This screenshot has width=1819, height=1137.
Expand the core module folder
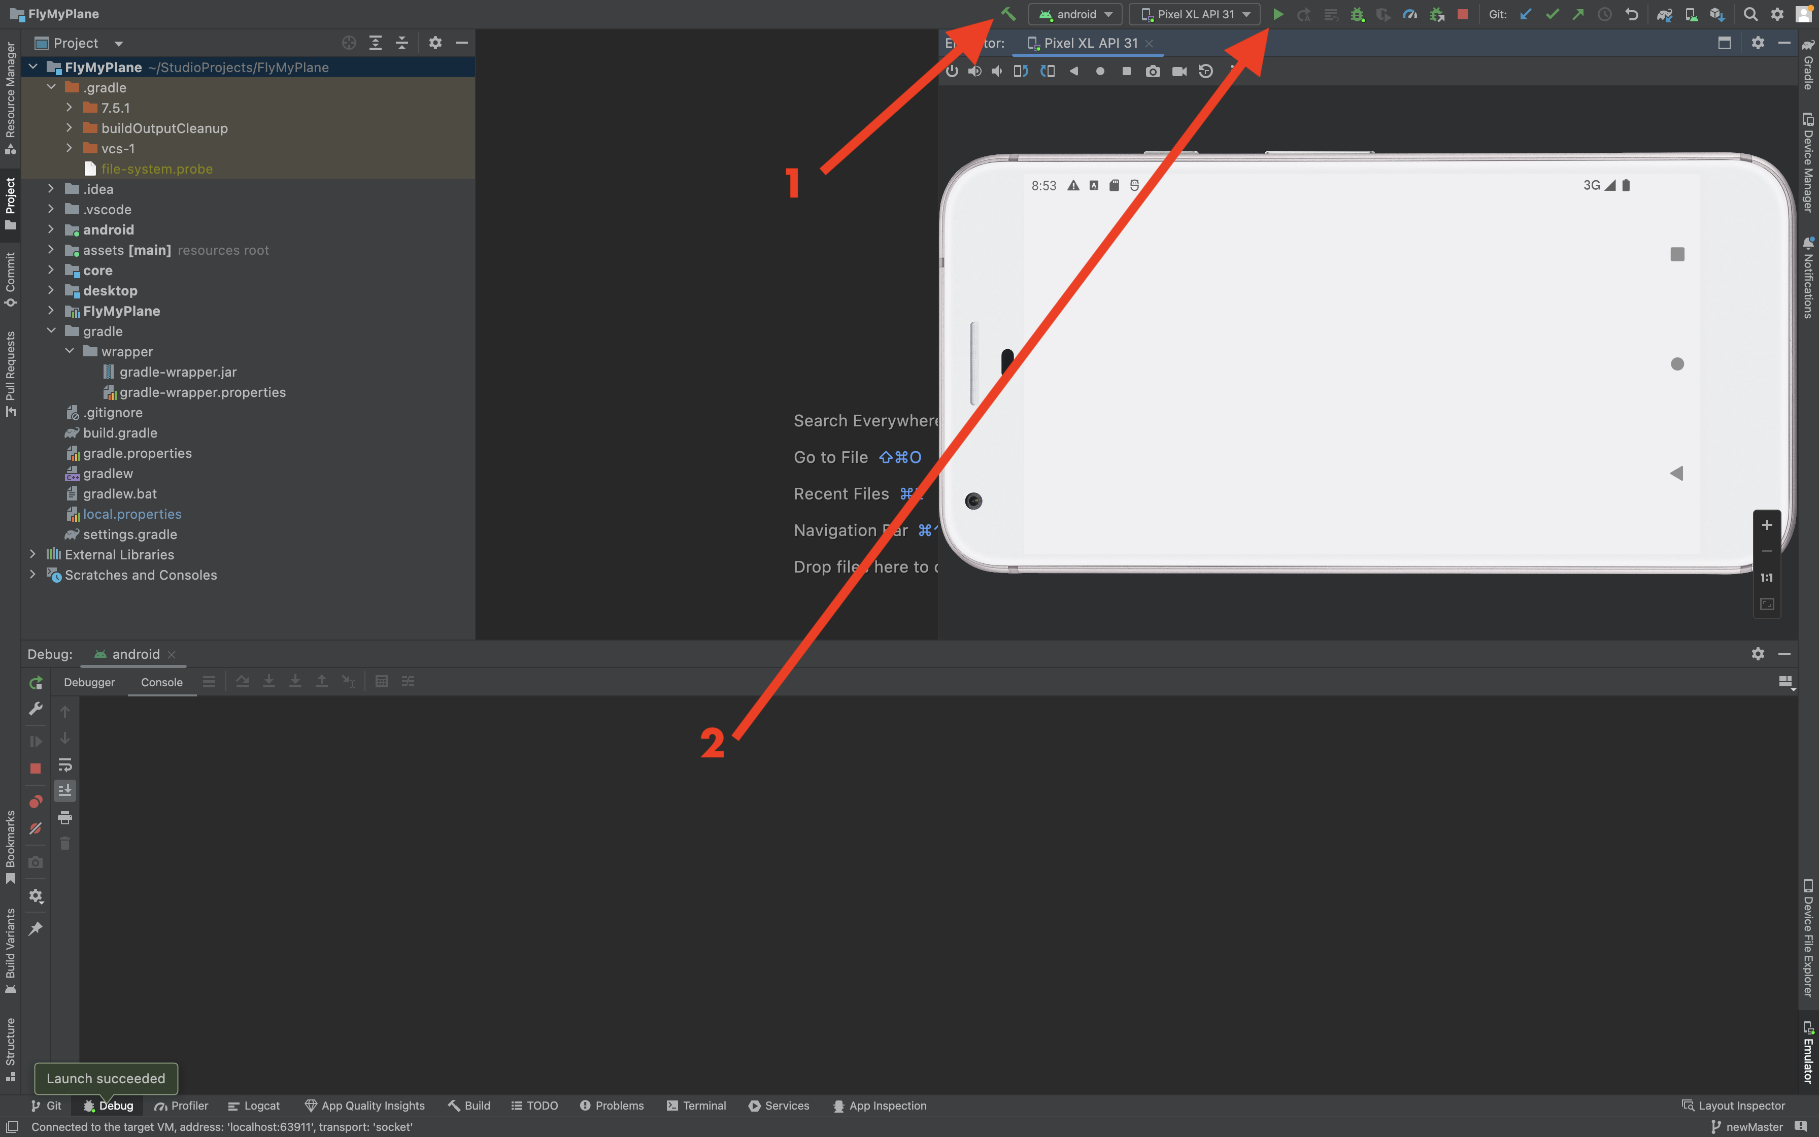51,270
